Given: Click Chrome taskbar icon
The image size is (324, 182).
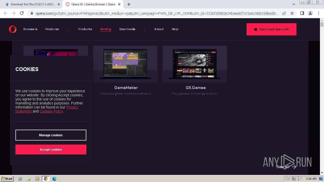Looking at the screenshot, I should point(46,179).
